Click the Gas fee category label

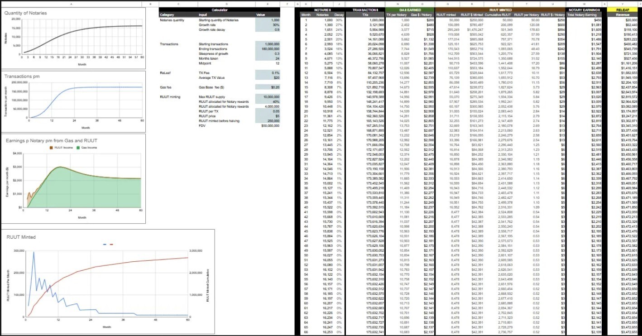165,87
